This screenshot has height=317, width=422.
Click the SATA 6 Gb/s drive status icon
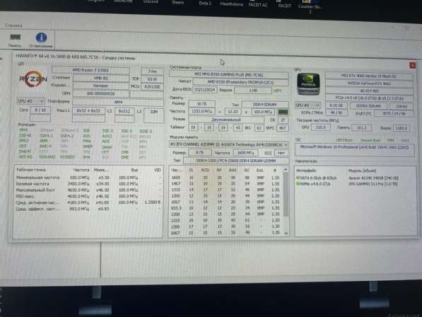298,178
